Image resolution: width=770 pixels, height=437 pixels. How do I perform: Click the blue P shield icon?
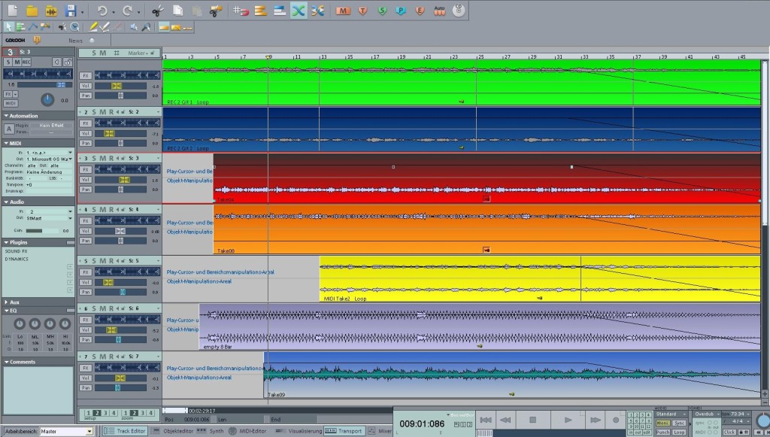coord(402,11)
